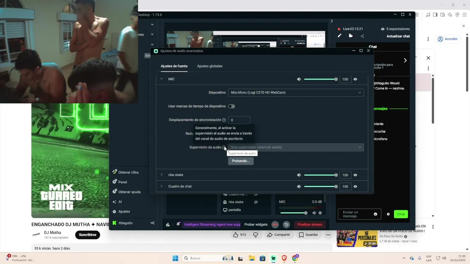Click the pencil edit stream info icon

(339, 36)
